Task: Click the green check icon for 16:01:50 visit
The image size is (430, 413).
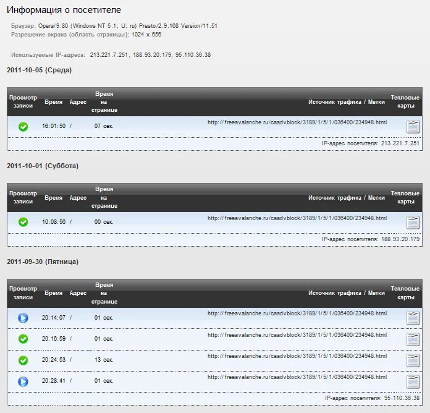Action: 23,127
